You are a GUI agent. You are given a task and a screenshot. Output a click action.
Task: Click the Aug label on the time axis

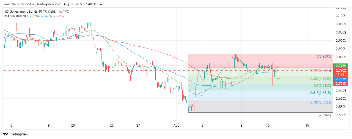click(177, 126)
